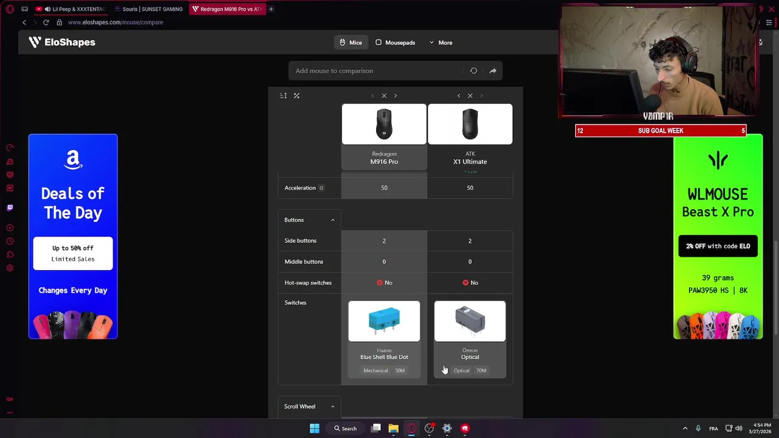Click Amazon Deals of The Day ad
The height and width of the screenshot is (438, 779).
pyautogui.click(x=73, y=236)
